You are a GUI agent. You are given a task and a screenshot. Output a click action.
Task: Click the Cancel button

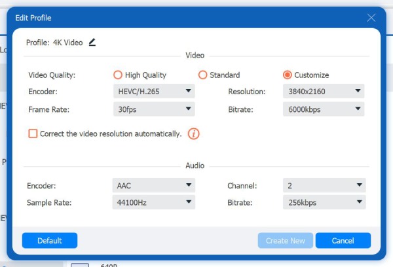[343, 240]
